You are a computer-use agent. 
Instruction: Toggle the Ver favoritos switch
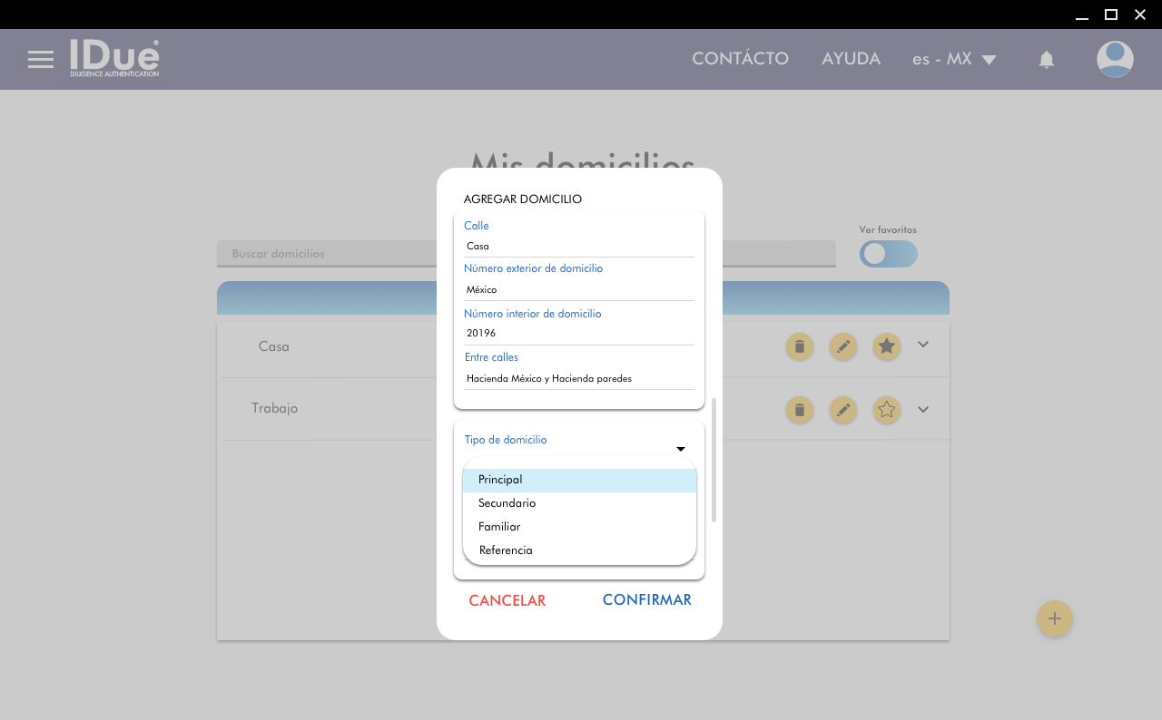point(888,254)
